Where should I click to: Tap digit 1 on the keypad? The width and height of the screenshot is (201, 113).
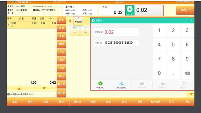[x=159, y=30]
